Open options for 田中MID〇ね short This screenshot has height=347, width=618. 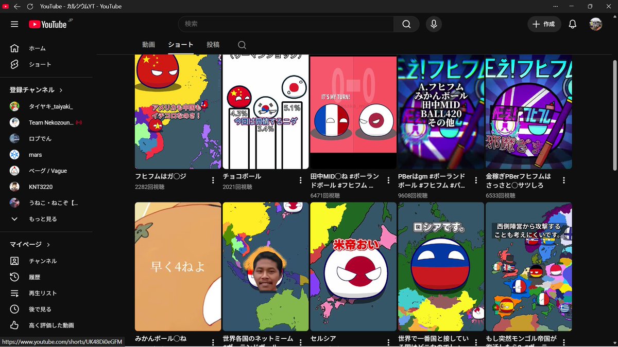[x=388, y=180]
